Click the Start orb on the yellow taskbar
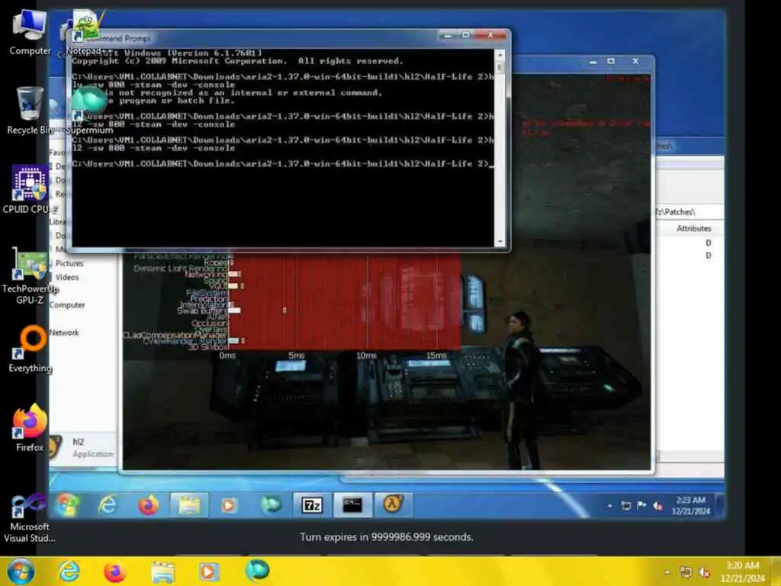This screenshot has width=781, height=586. click(x=21, y=572)
